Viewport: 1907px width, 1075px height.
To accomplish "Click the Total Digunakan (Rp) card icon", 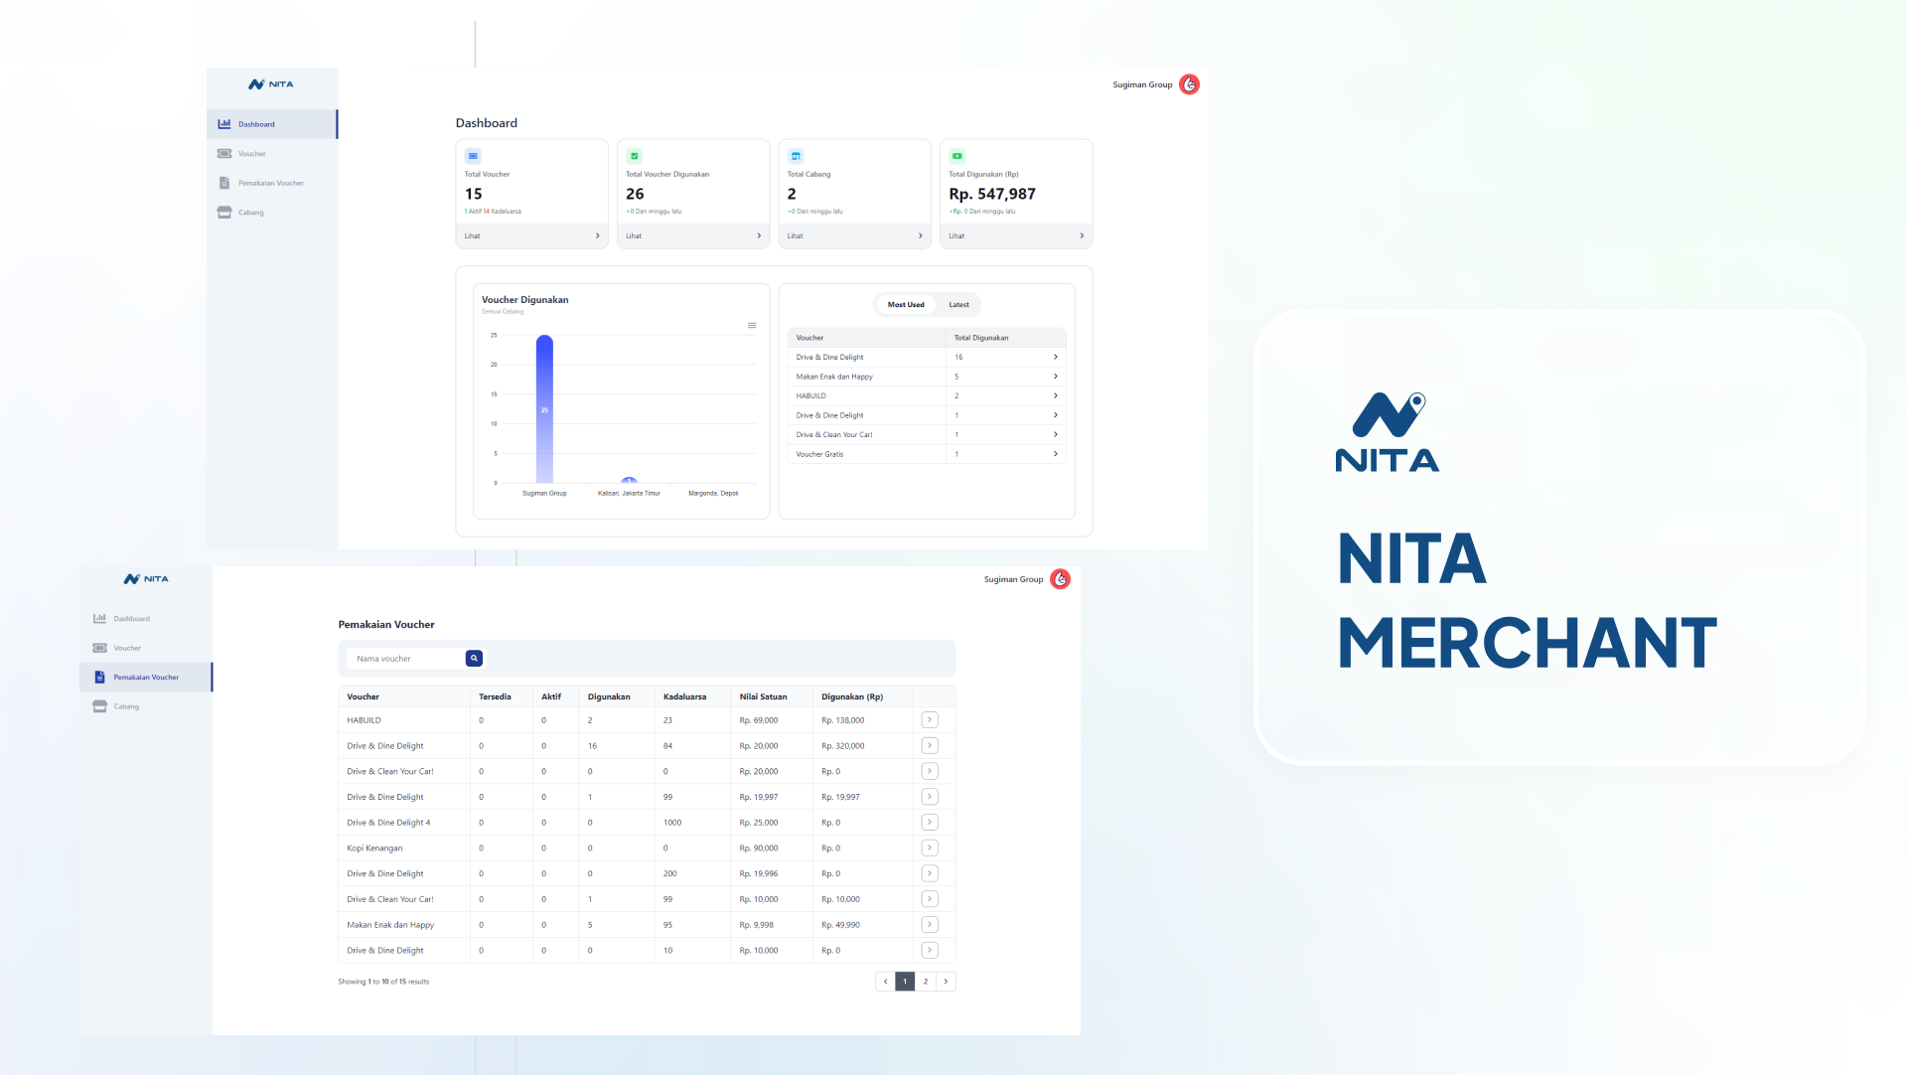I will click(x=956, y=156).
